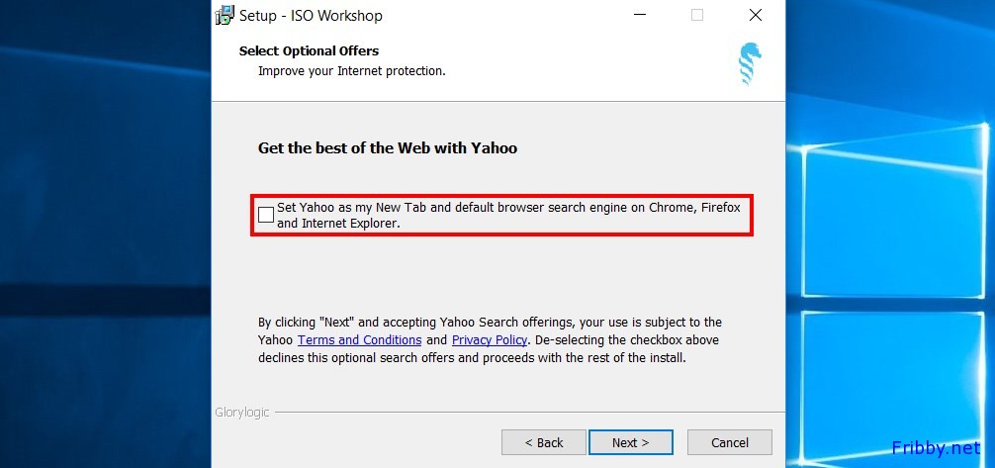Go to the previous step with Back
This screenshot has height=468, width=995.
544,442
